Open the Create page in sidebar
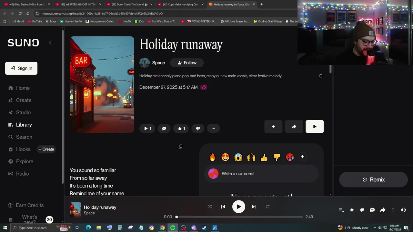The image size is (413, 232). pos(20,100)
